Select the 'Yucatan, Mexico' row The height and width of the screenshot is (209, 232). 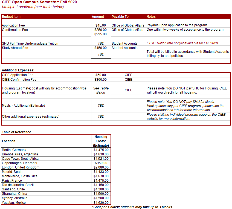click(x=56, y=202)
